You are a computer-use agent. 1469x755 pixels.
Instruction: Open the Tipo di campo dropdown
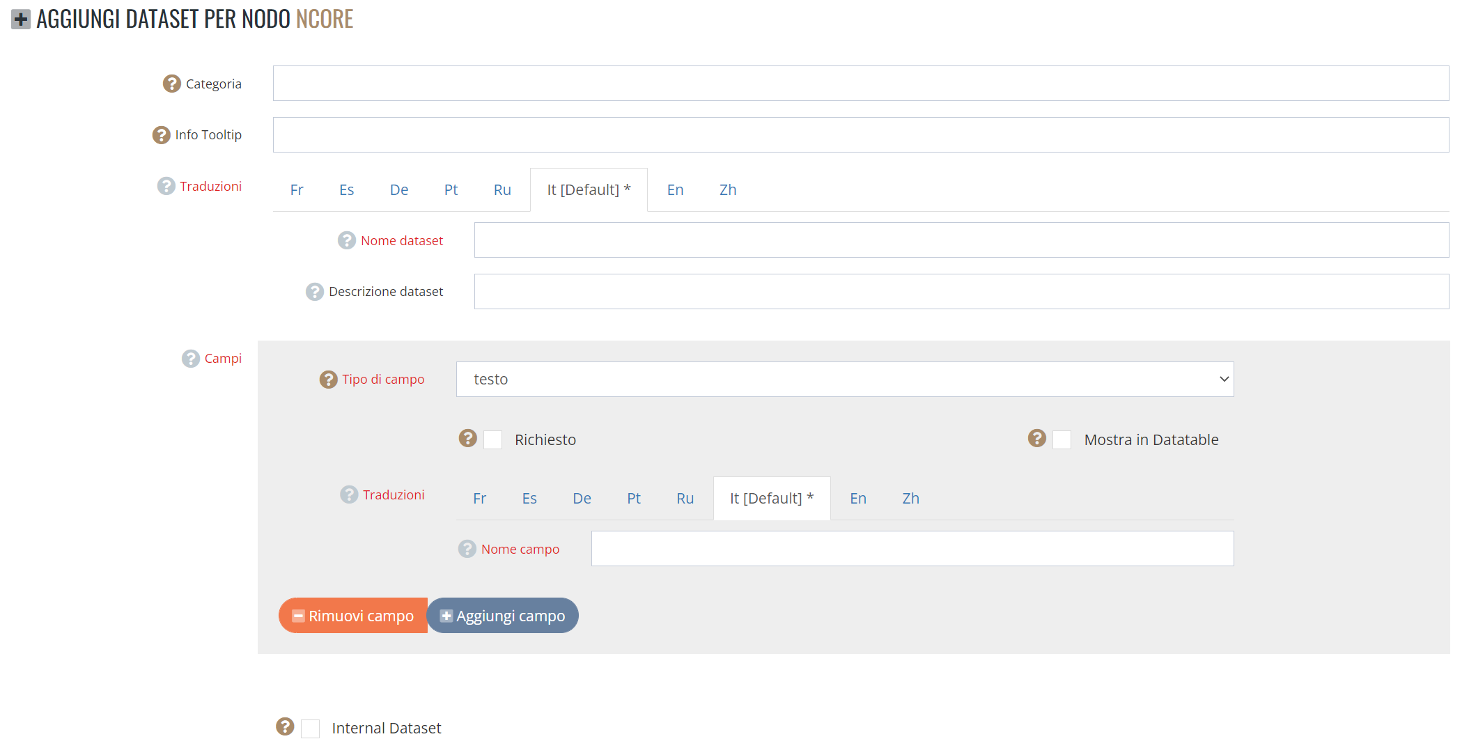(845, 380)
